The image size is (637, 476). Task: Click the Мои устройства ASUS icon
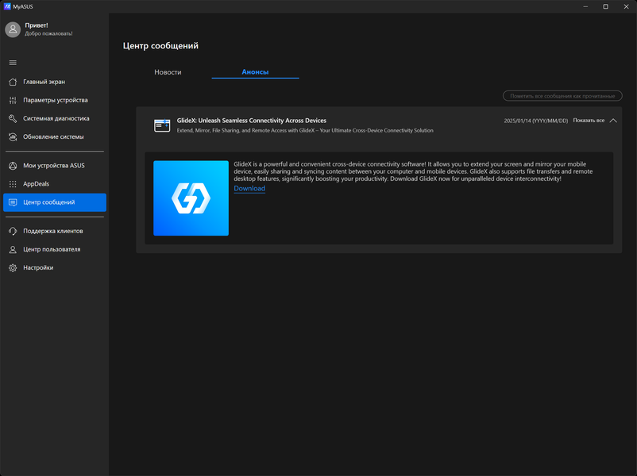13,166
